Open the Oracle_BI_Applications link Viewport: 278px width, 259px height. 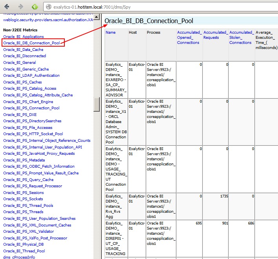[23, 36]
